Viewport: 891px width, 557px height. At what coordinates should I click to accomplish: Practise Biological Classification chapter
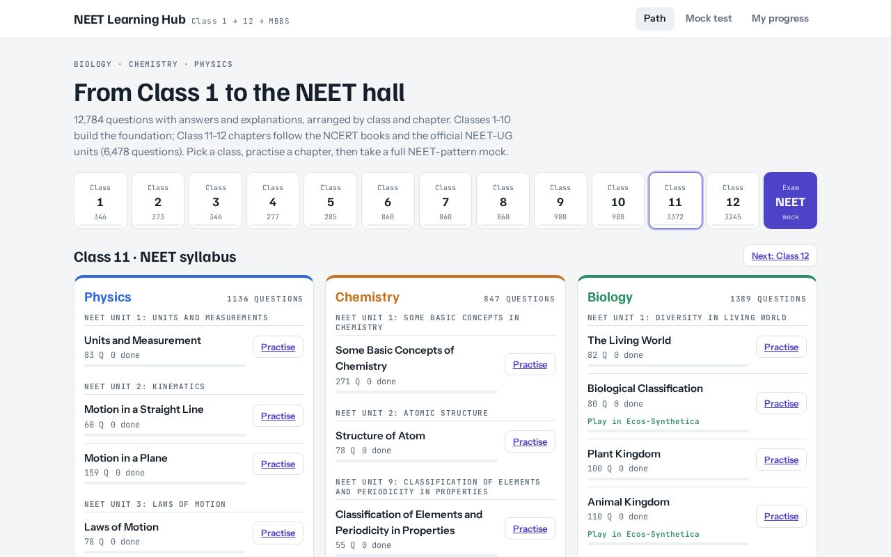click(781, 403)
